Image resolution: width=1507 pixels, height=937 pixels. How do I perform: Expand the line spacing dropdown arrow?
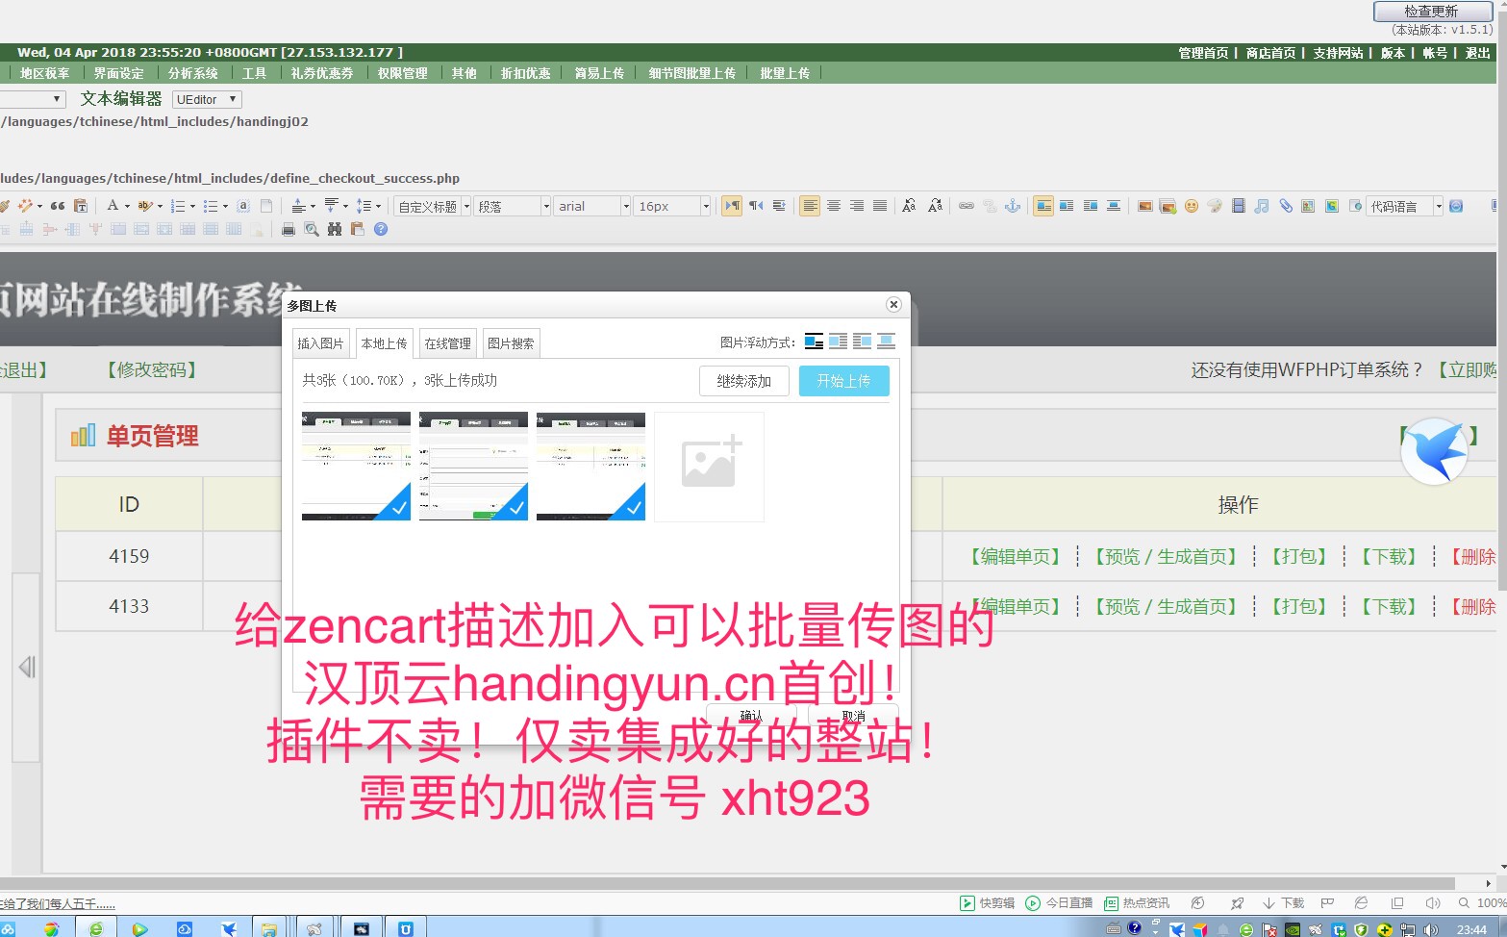coord(378,206)
